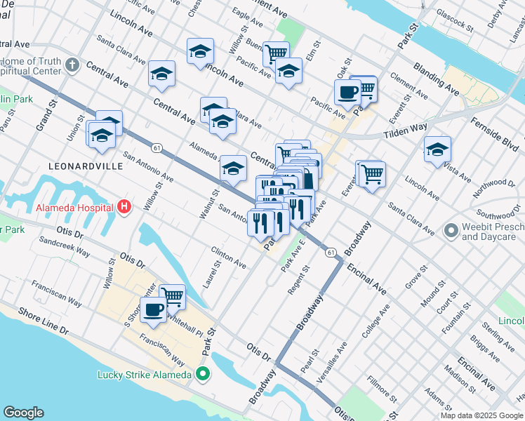
Task: Click the Park Ave E street label
Action: 293,255
